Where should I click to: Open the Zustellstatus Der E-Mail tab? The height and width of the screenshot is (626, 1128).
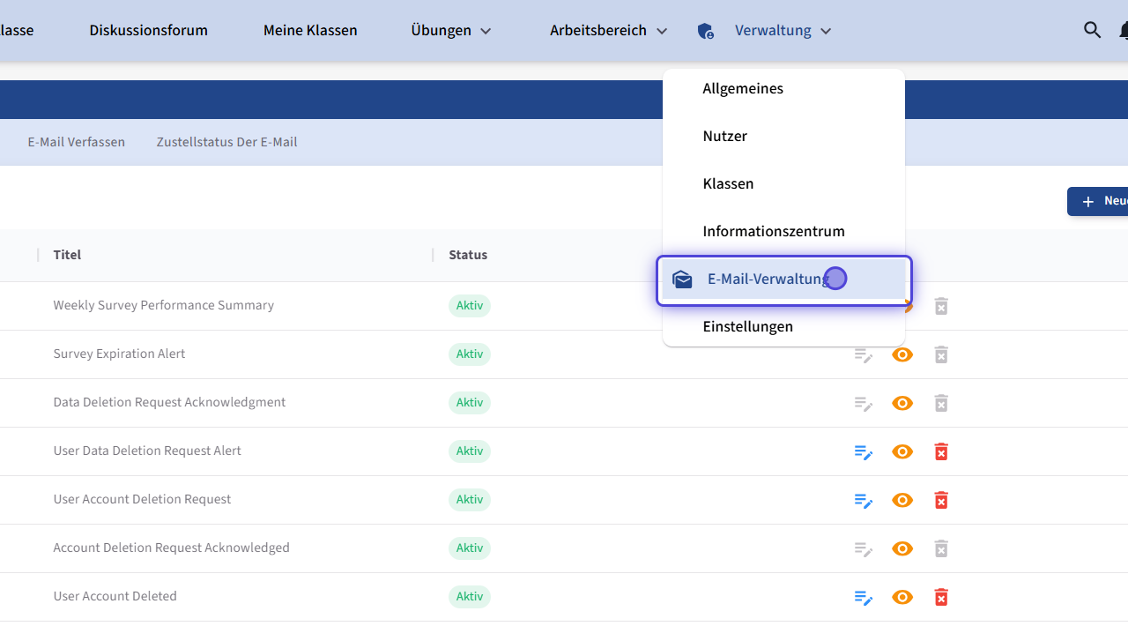pyautogui.click(x=226, y=142)
